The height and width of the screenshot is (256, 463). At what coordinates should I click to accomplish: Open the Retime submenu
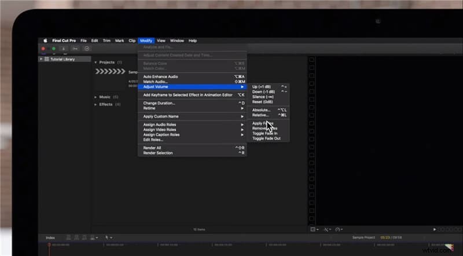(192, 108)
